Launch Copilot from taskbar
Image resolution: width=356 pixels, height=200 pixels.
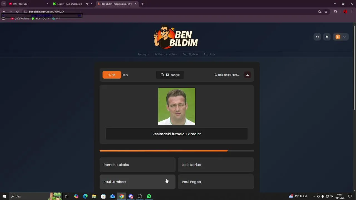tap(76, 196)
